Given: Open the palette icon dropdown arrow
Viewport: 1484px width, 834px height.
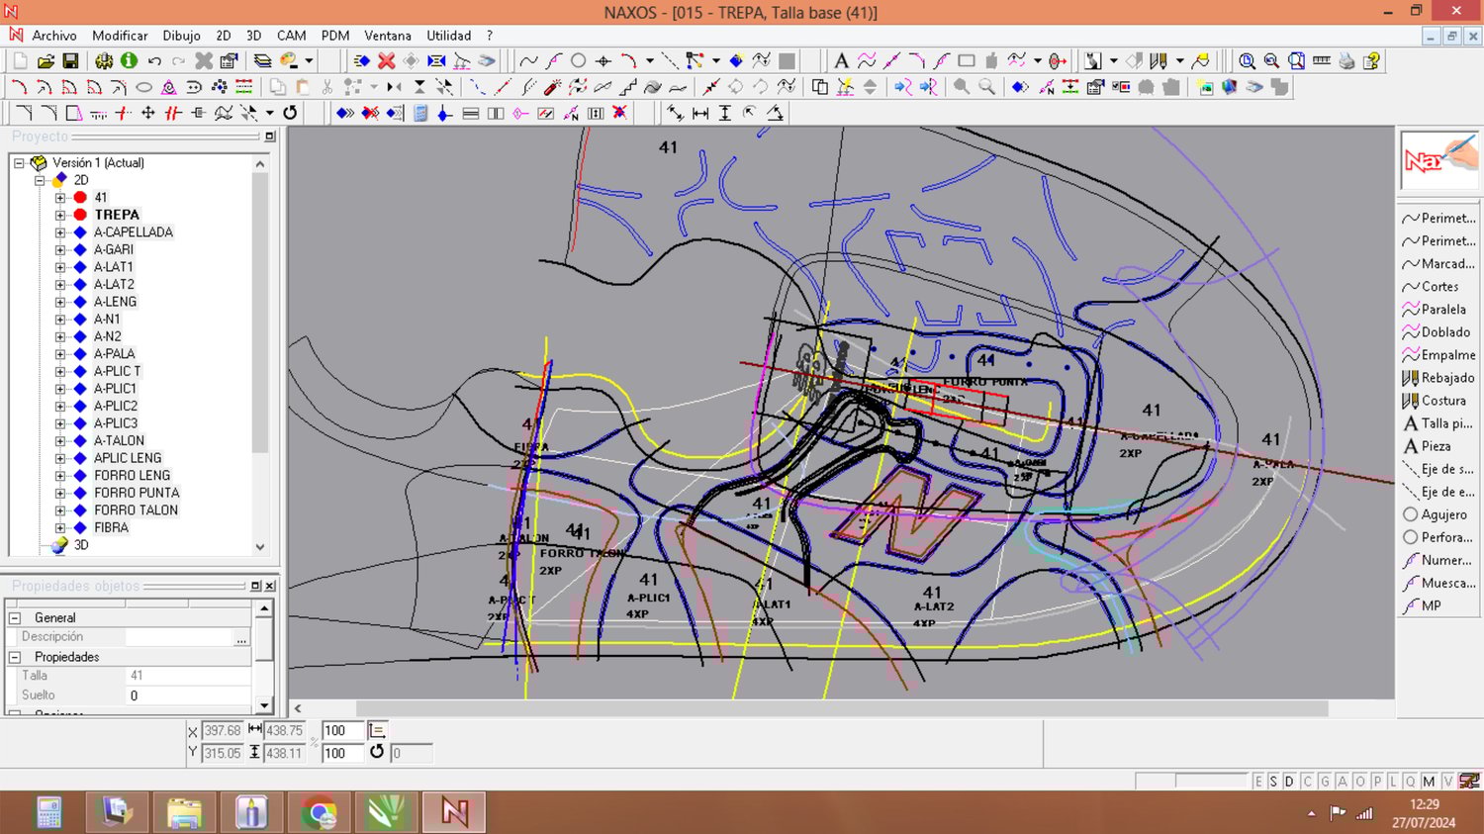Looking at the screenshot, I should coord(309,61).
